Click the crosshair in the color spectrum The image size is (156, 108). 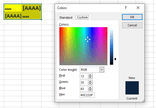[x=88, y=39]
